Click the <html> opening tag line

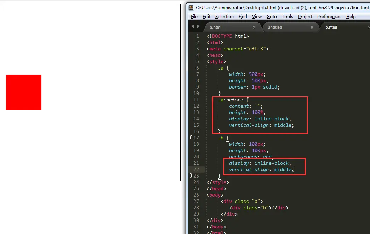(215, 43)
